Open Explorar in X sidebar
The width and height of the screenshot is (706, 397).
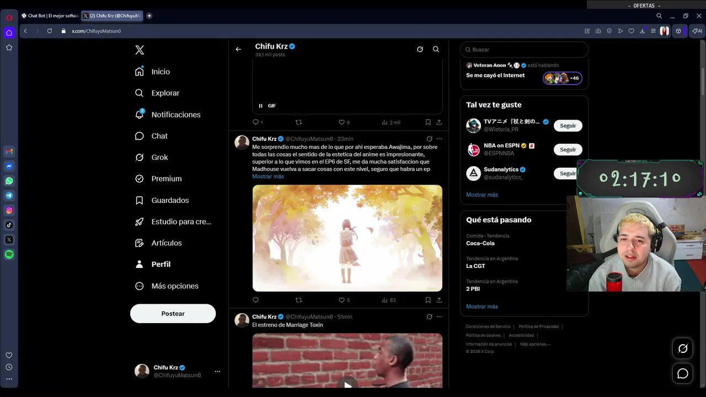[157, 93]
